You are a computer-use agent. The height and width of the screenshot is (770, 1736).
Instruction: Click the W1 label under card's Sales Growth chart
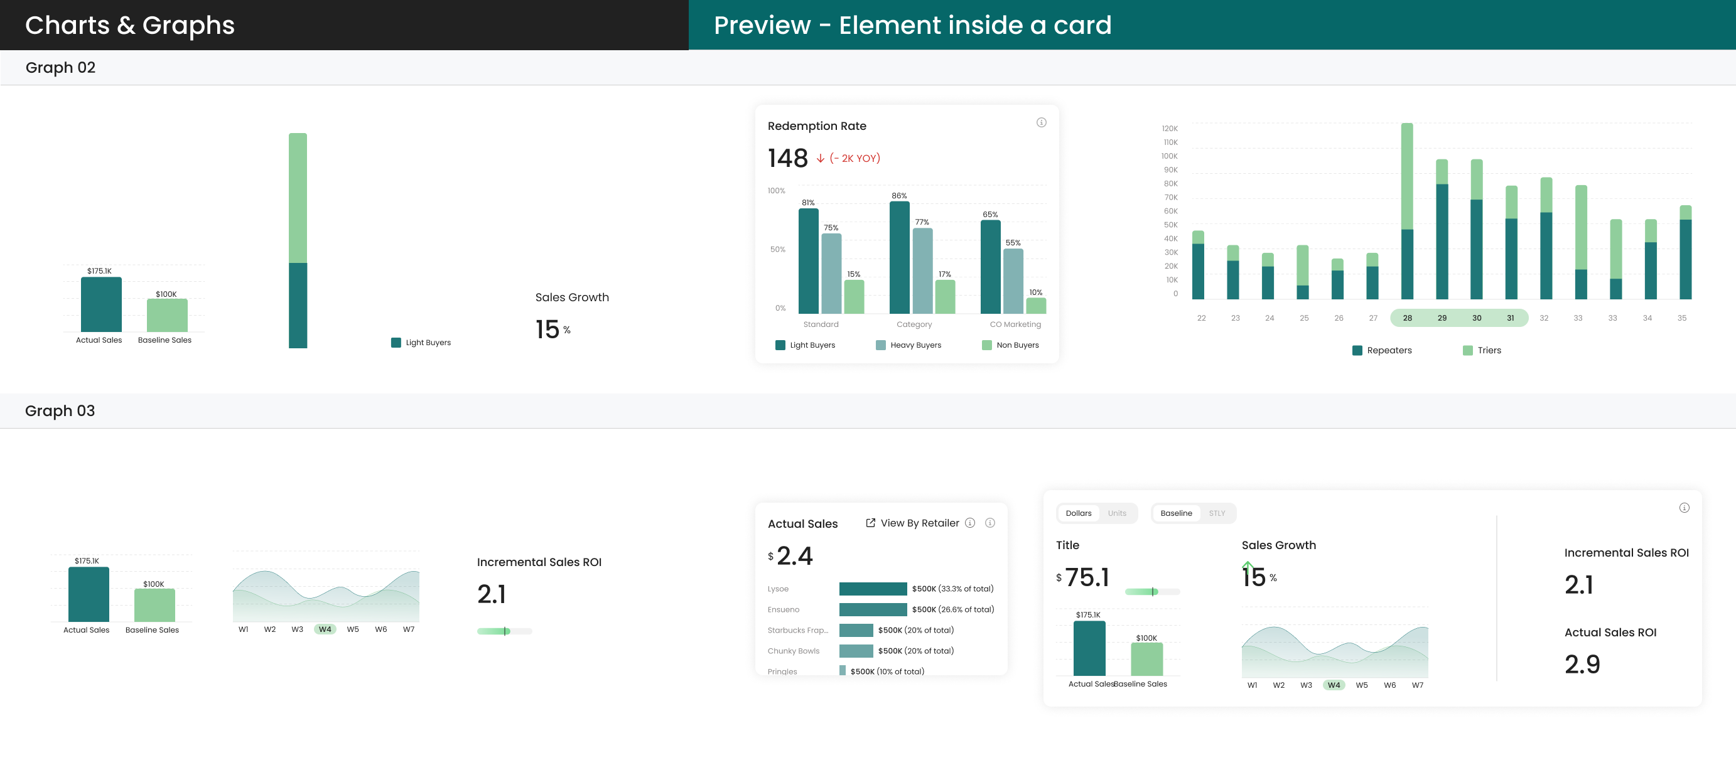pyautogui.click(x=1251, y=685)
